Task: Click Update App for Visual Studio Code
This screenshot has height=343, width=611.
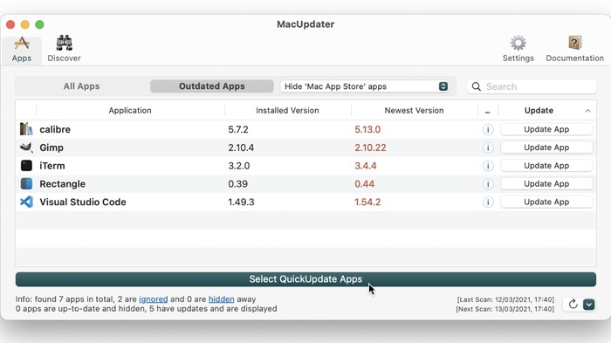Action: (546, 202)
